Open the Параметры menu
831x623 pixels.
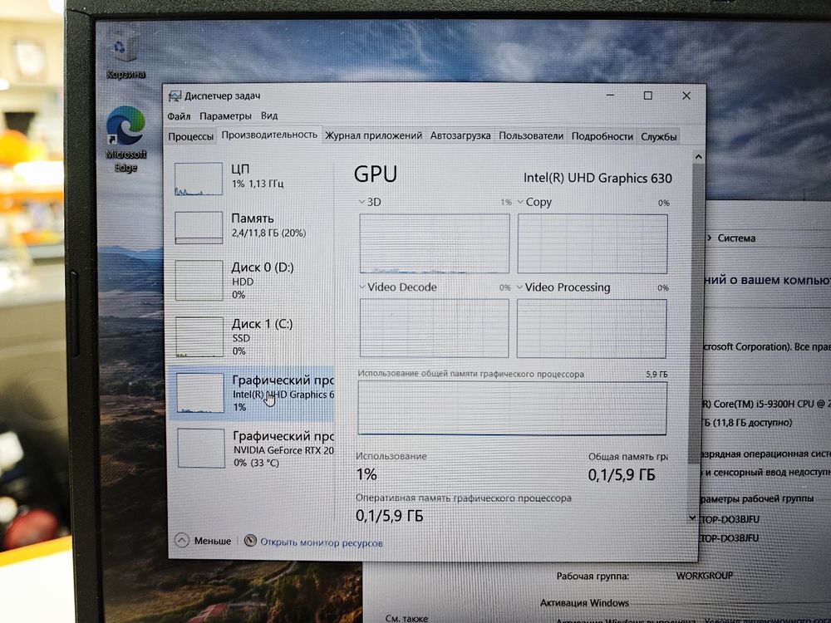point(225,116)
